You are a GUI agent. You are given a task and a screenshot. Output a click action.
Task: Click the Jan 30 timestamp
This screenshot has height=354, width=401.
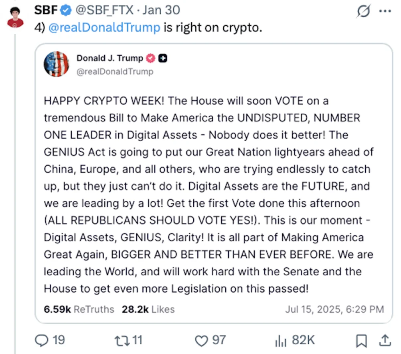(161, 10)
